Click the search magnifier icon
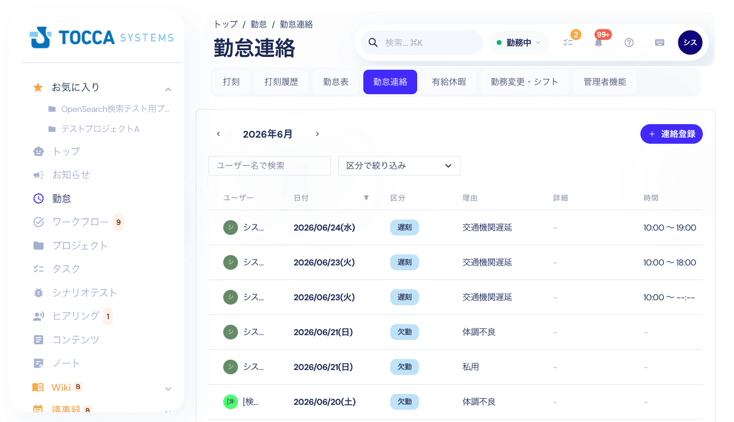734x422 pixels. [373, 43]
